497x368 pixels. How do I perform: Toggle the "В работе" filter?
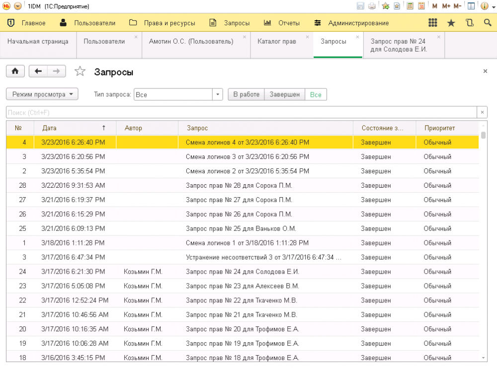click(246, 94)
